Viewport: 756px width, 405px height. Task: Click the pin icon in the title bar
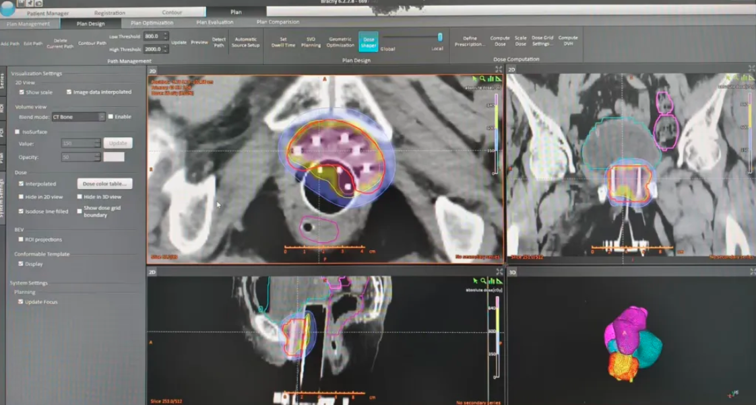click(30, 3)
